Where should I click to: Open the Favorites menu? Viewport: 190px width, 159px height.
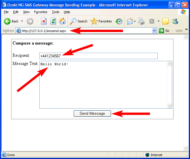point(41,12)
